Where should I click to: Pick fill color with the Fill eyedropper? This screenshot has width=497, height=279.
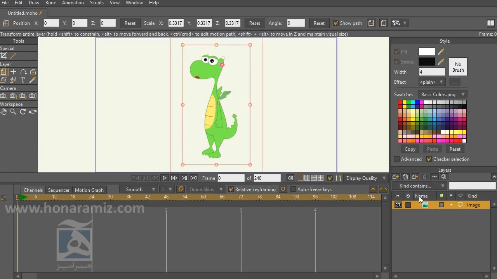coord(441,52)
